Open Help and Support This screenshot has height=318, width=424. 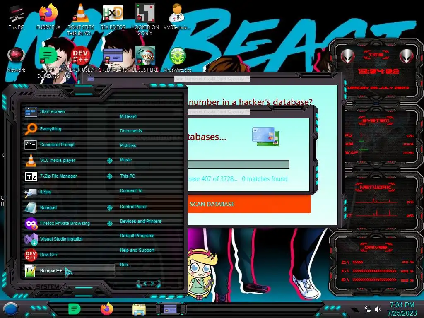tap(137, 250)
